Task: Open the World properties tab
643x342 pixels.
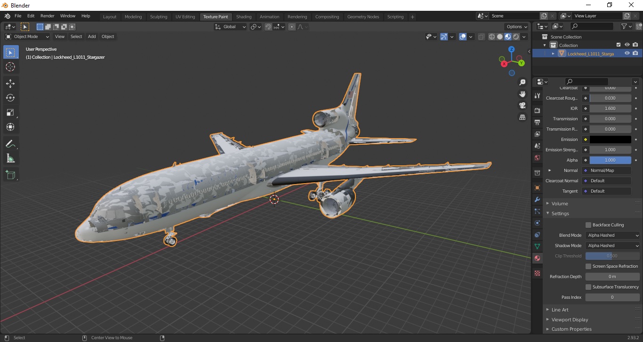Action: click(537, 157)
